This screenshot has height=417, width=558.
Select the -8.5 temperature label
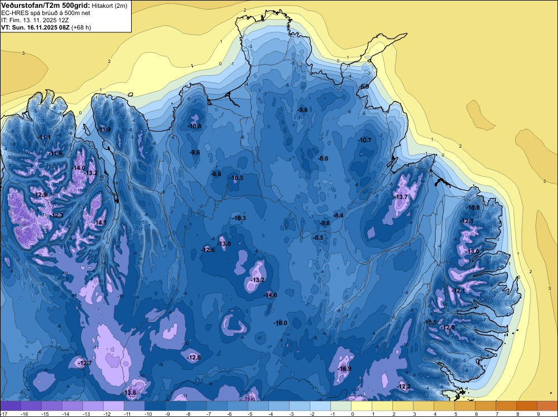pos(318,237)
